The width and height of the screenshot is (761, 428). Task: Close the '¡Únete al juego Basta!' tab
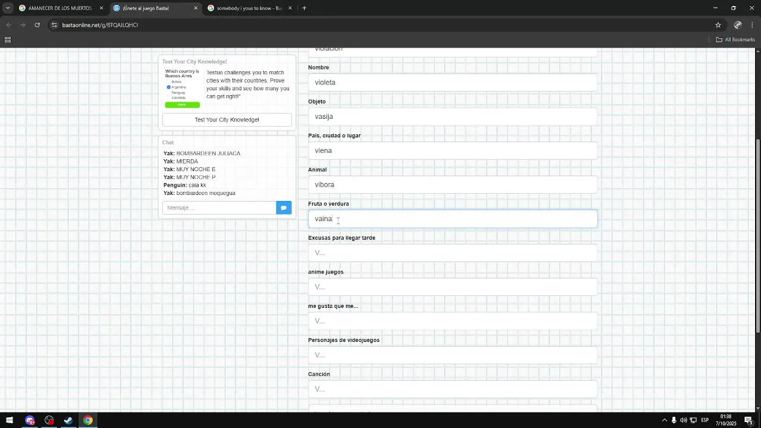(196, 8)
